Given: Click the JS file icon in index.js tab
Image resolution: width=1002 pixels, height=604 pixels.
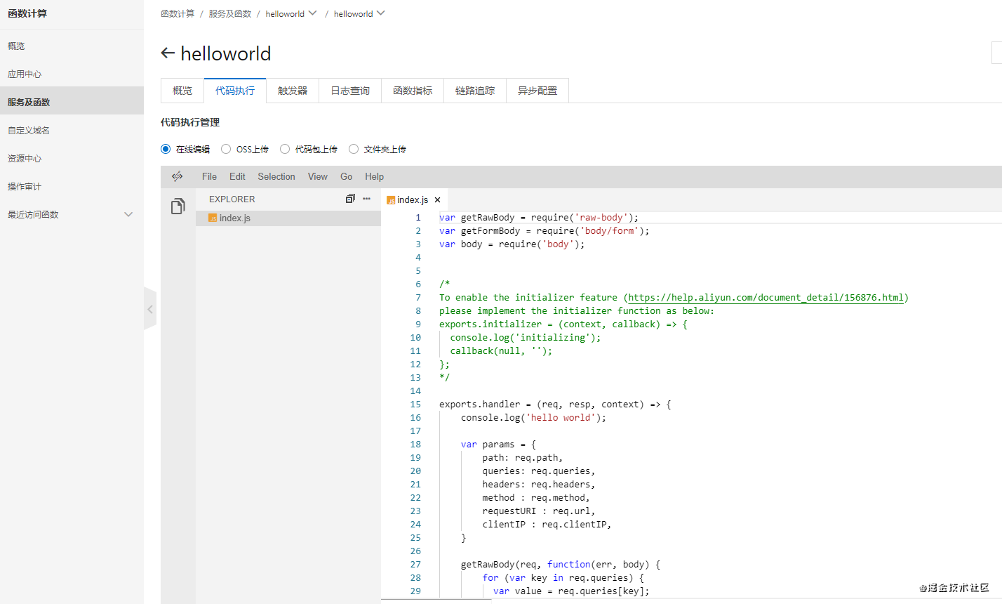Looking at the screenshot, I should (391, 200).
